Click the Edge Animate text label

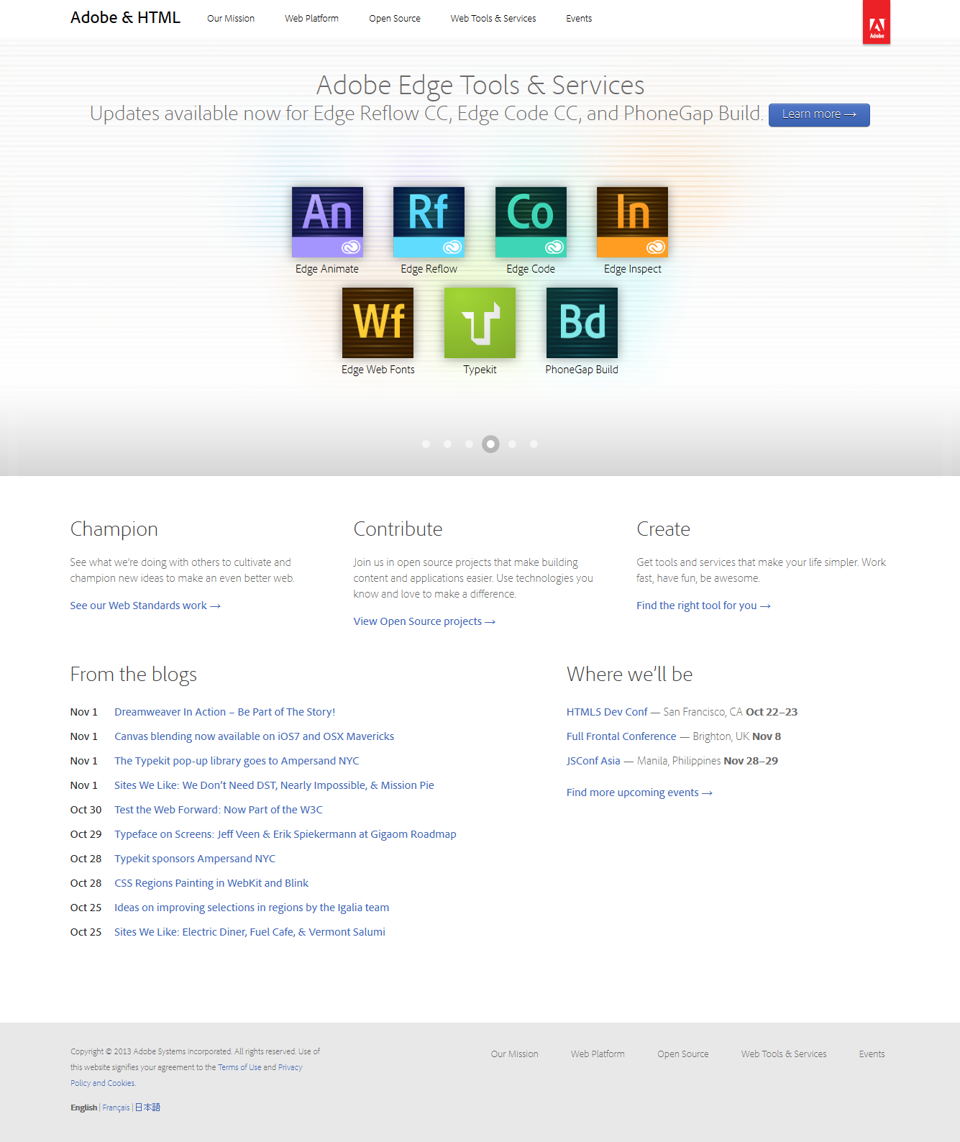327,269
